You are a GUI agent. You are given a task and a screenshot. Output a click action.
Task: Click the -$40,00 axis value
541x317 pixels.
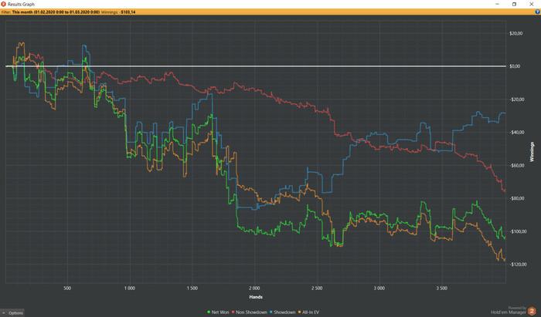(516, 132)
